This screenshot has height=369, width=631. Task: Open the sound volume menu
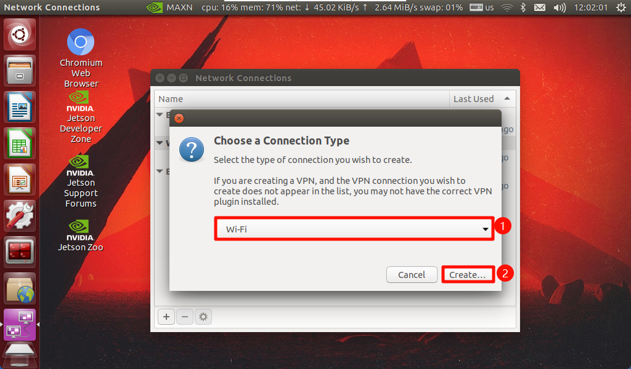pos(560,7)
